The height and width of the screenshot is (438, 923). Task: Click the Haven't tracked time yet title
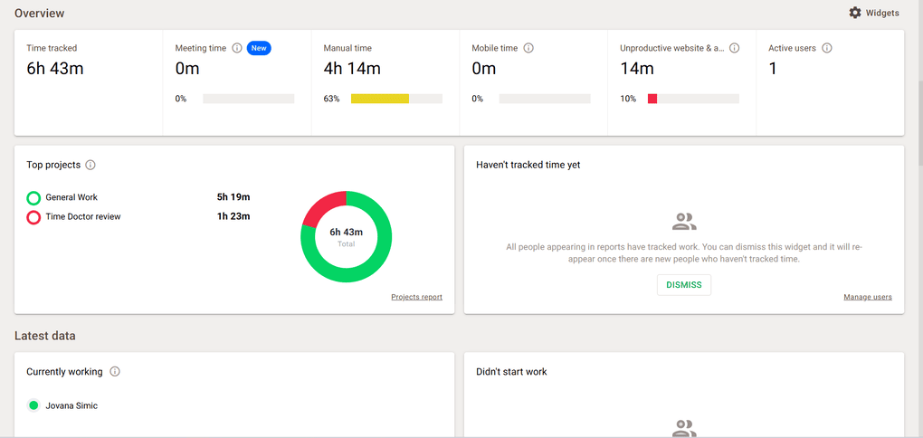pos(528,165)
